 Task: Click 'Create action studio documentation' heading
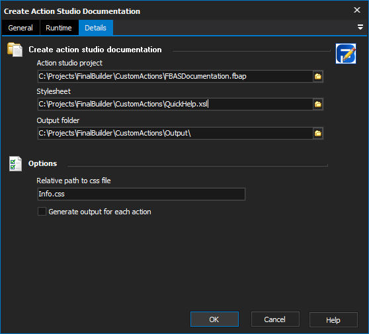tap(95, 50)
